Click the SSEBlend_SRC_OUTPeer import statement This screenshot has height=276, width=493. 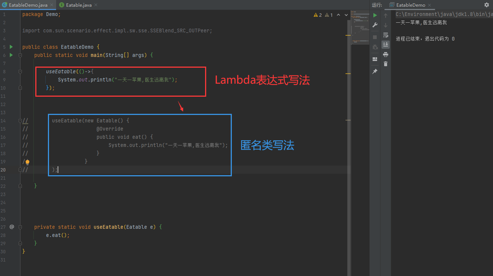click(x=117, y=31)
